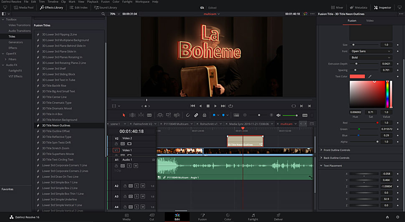Toggle the DIM audio button
The image size is (405, 222).
coord(305,116)
